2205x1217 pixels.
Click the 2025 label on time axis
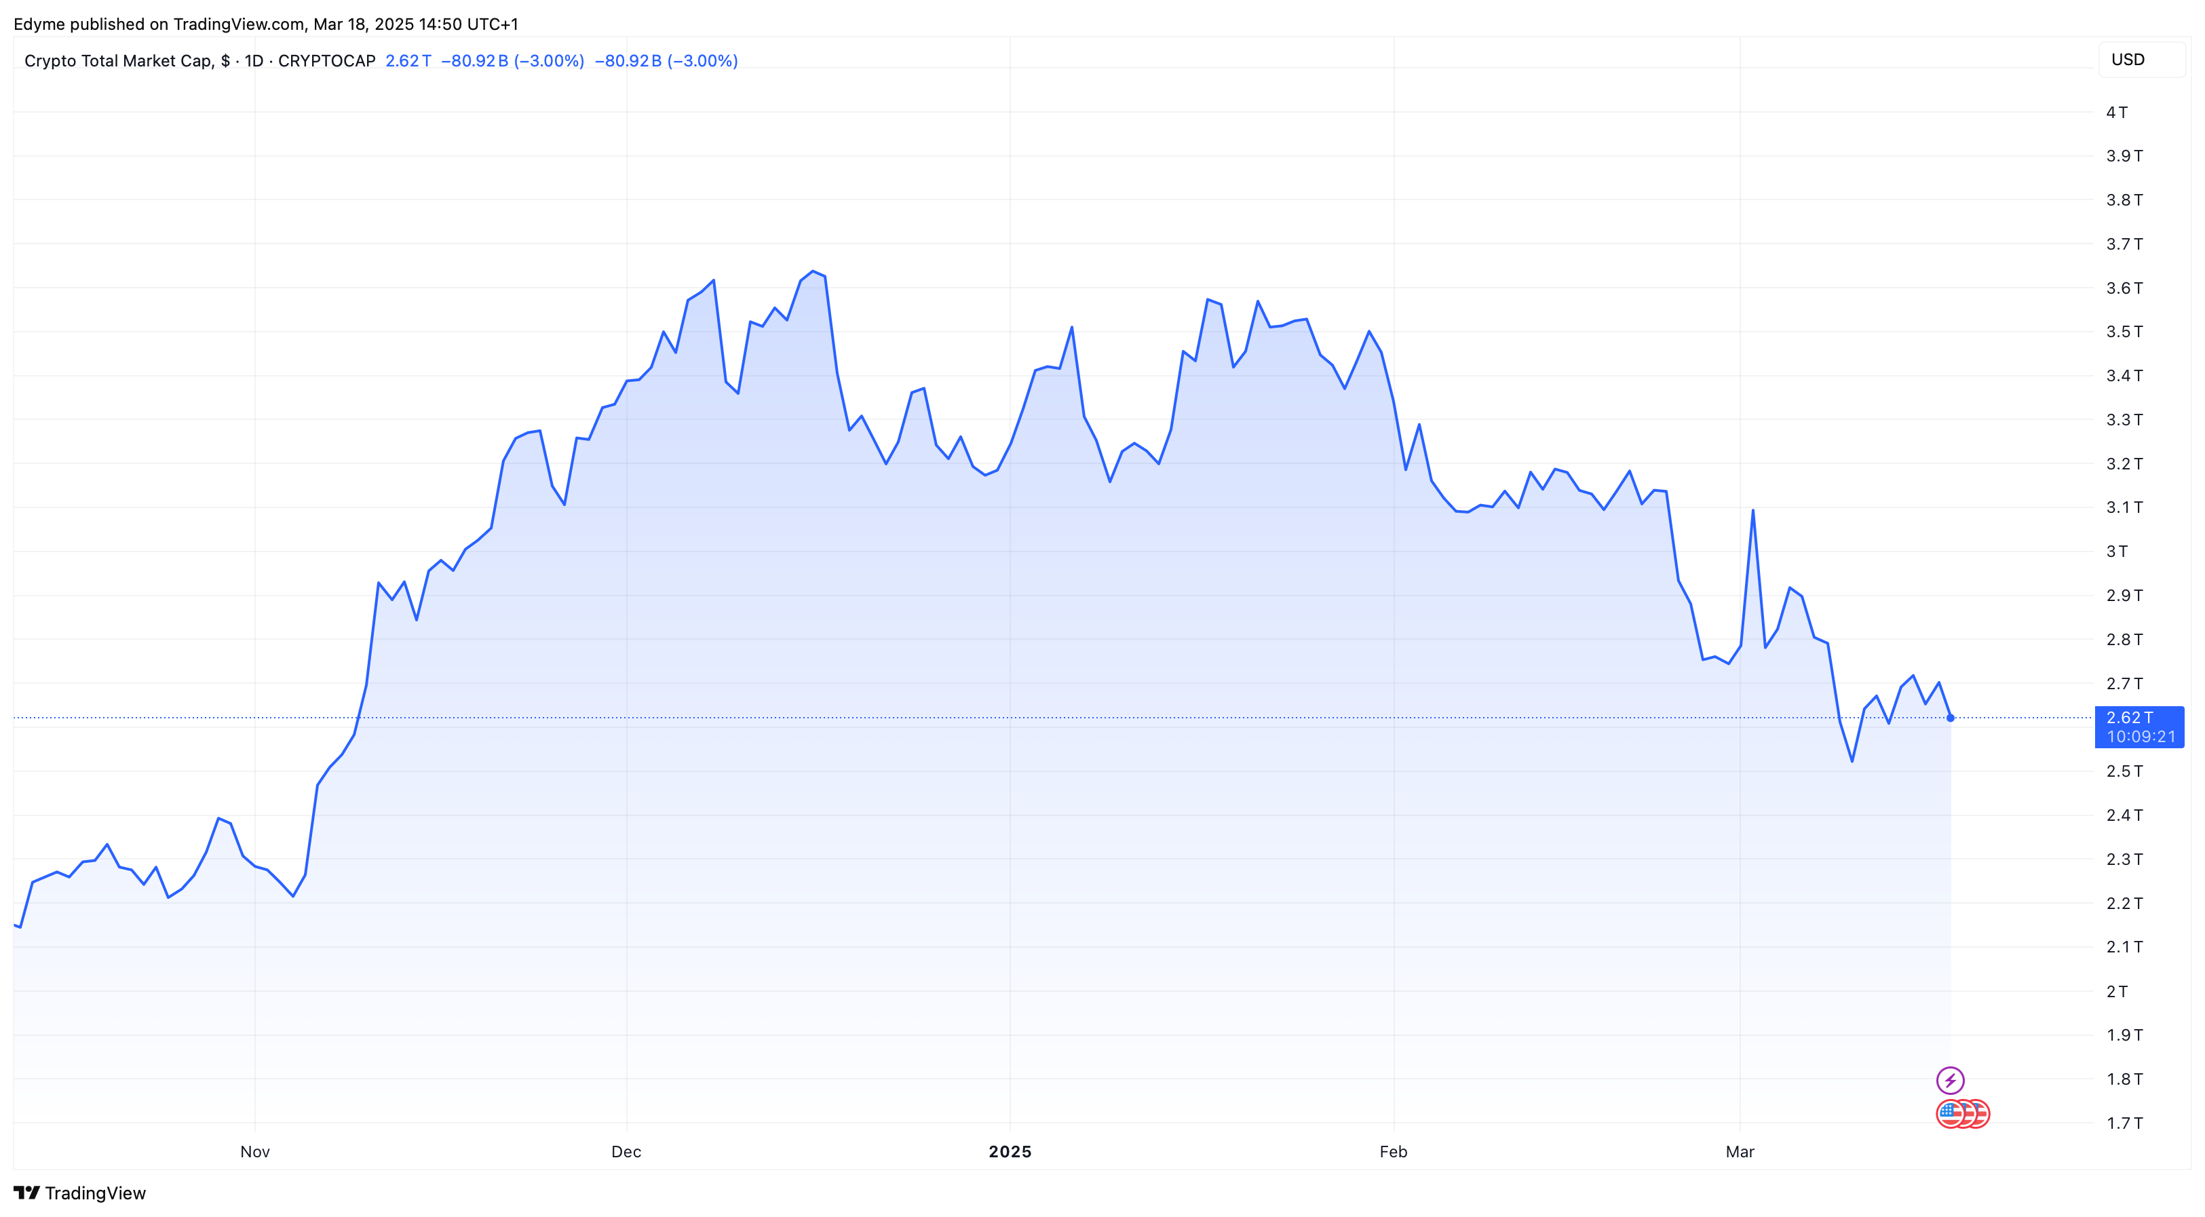tap(1010, 1151)
